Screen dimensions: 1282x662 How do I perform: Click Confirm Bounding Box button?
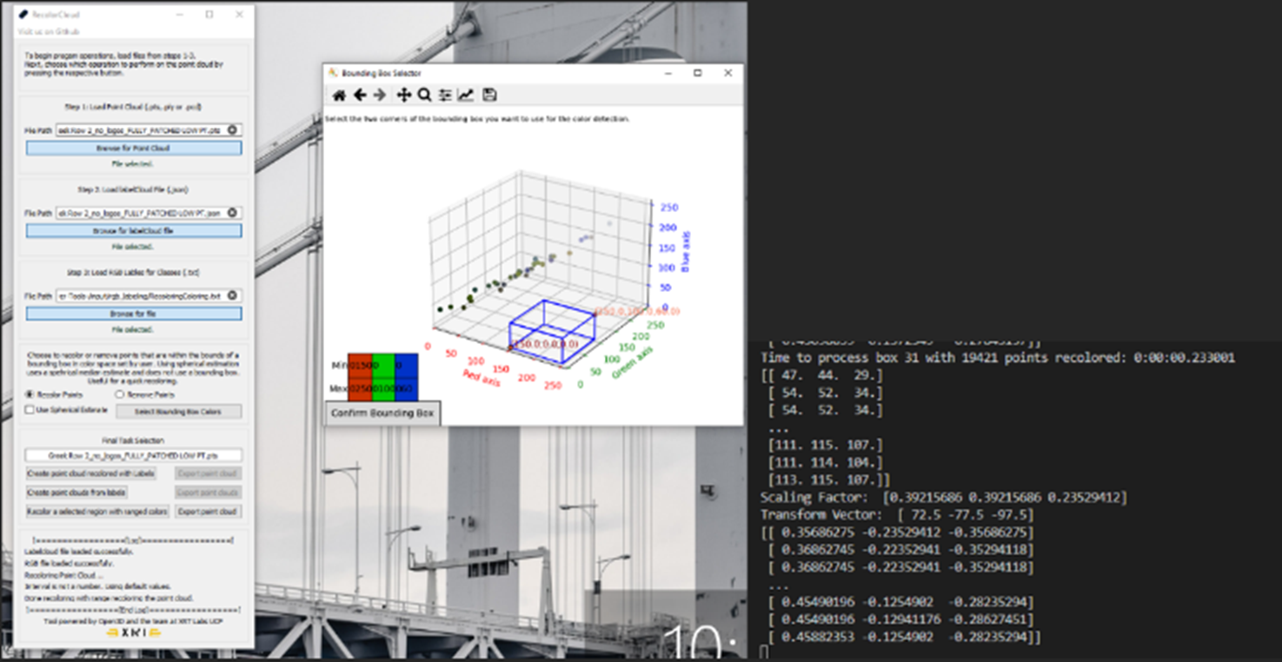[x=382, y=414]
